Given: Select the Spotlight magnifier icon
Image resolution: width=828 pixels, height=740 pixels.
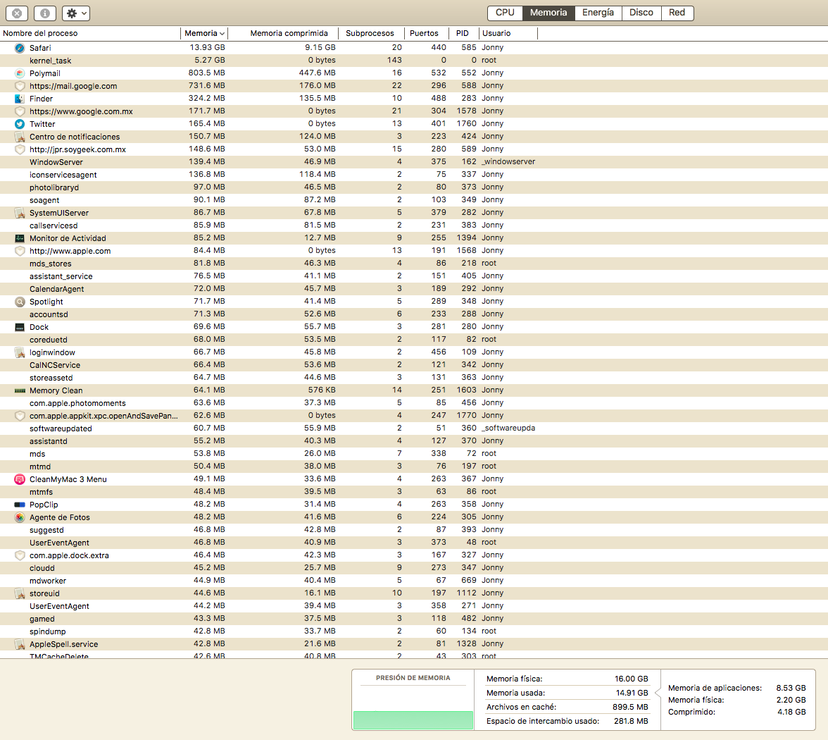Looking at the screenshot, I should tap(20, 302).
